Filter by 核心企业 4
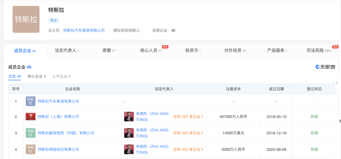 pyautogui.click(x=37, y=77)
